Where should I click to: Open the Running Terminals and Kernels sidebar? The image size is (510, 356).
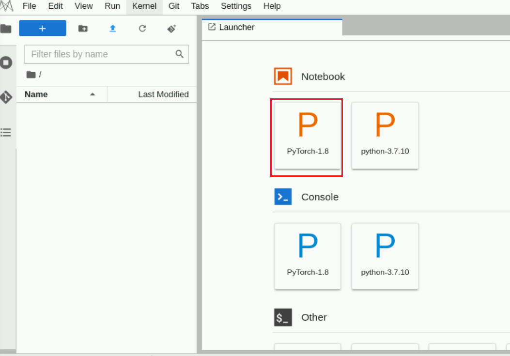point(6,62)
